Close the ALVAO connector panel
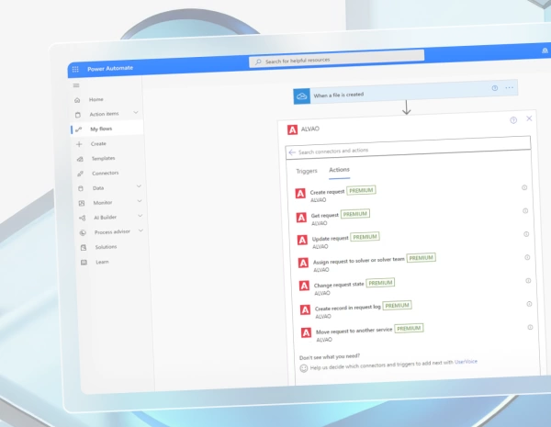This screenshot has width=551, height=427. (529, 118)
